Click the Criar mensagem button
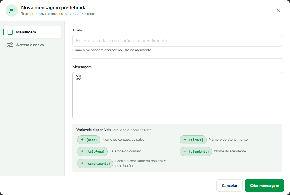 (264, 186)
